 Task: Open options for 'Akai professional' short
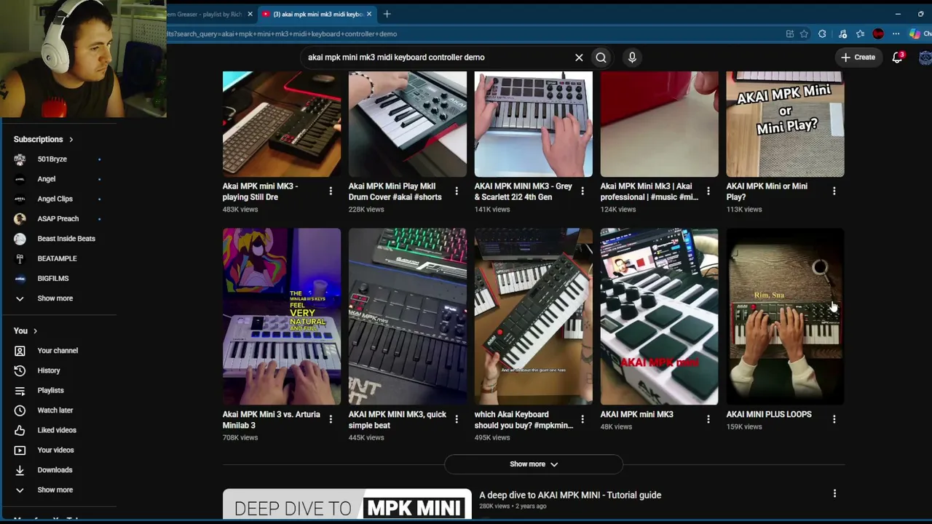708,191
